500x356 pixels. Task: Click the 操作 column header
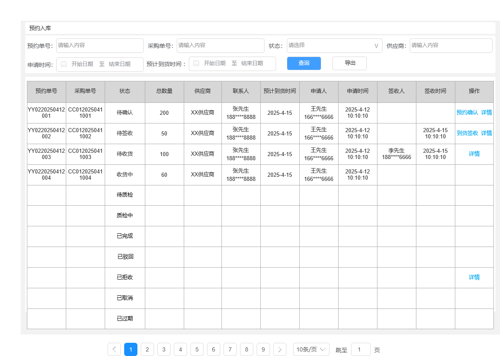pyautogui.click(x=474, y=91)
